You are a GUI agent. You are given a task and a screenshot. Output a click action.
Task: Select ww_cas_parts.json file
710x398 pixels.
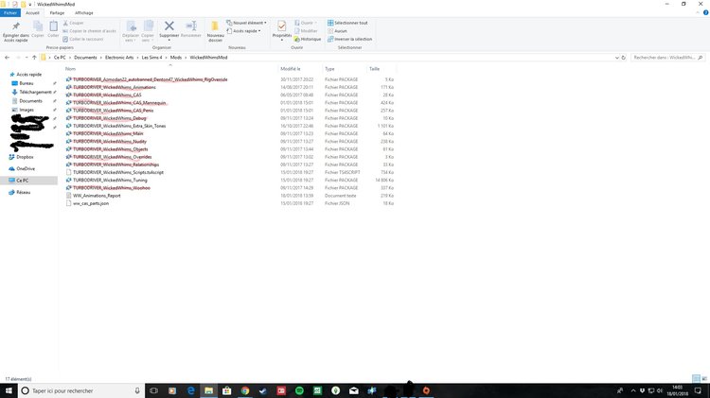tap(91, 203)
